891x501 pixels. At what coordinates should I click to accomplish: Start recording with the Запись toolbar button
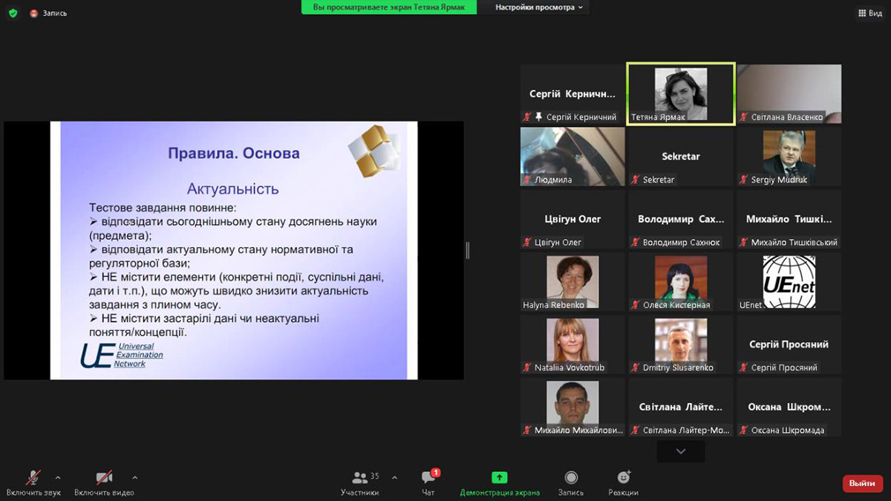[570, 482]
